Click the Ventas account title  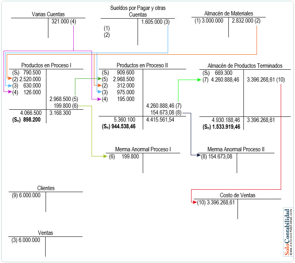click(45, 233)
